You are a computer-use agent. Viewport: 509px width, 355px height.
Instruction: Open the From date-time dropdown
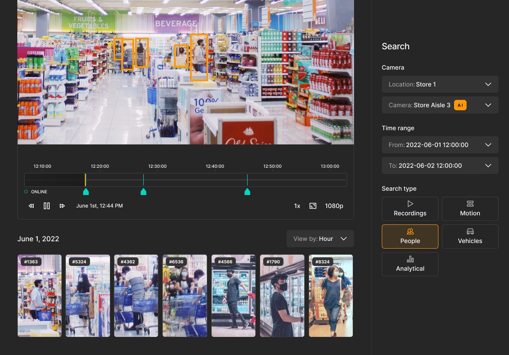click(x=440, y=145)
